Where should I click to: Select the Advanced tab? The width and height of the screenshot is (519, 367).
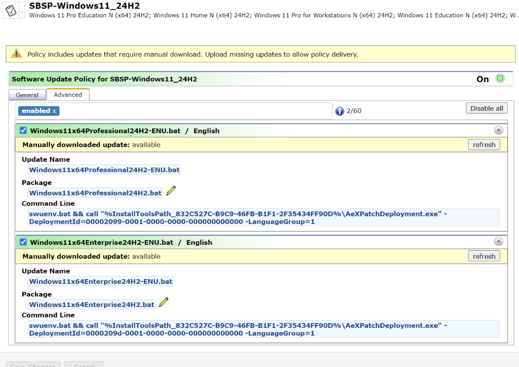tap(68, 95)
